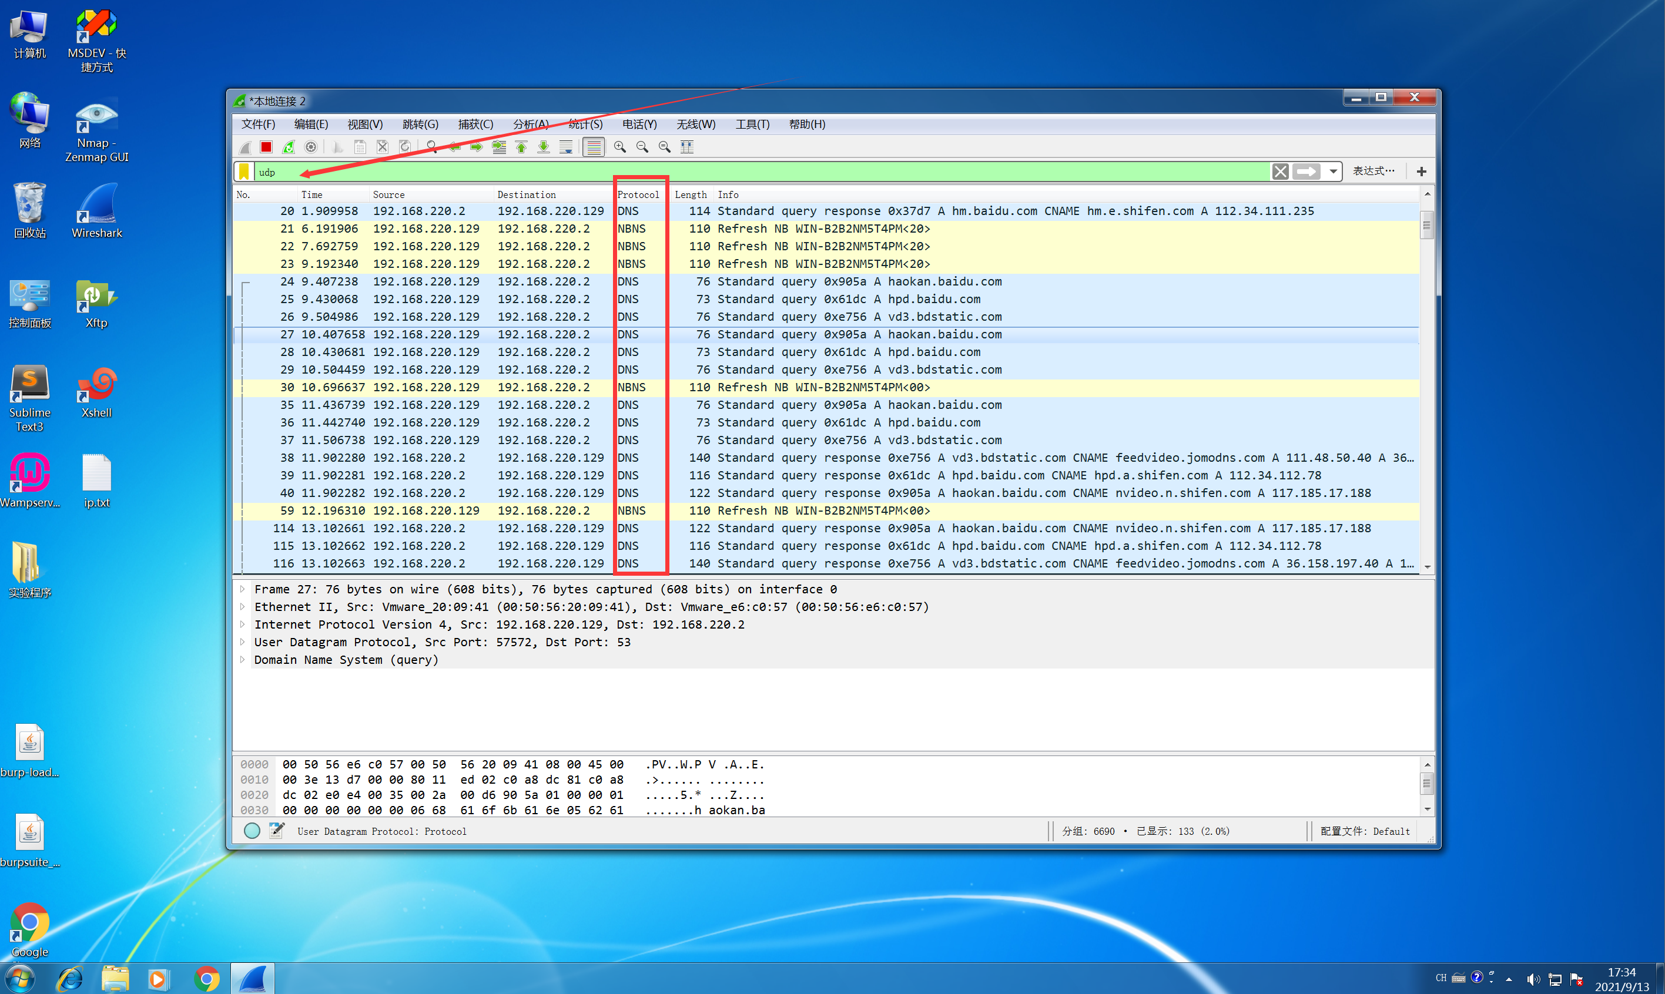Click the open capture file icon
Viewport: 1665px width, 994px height.
pos(338,147)
